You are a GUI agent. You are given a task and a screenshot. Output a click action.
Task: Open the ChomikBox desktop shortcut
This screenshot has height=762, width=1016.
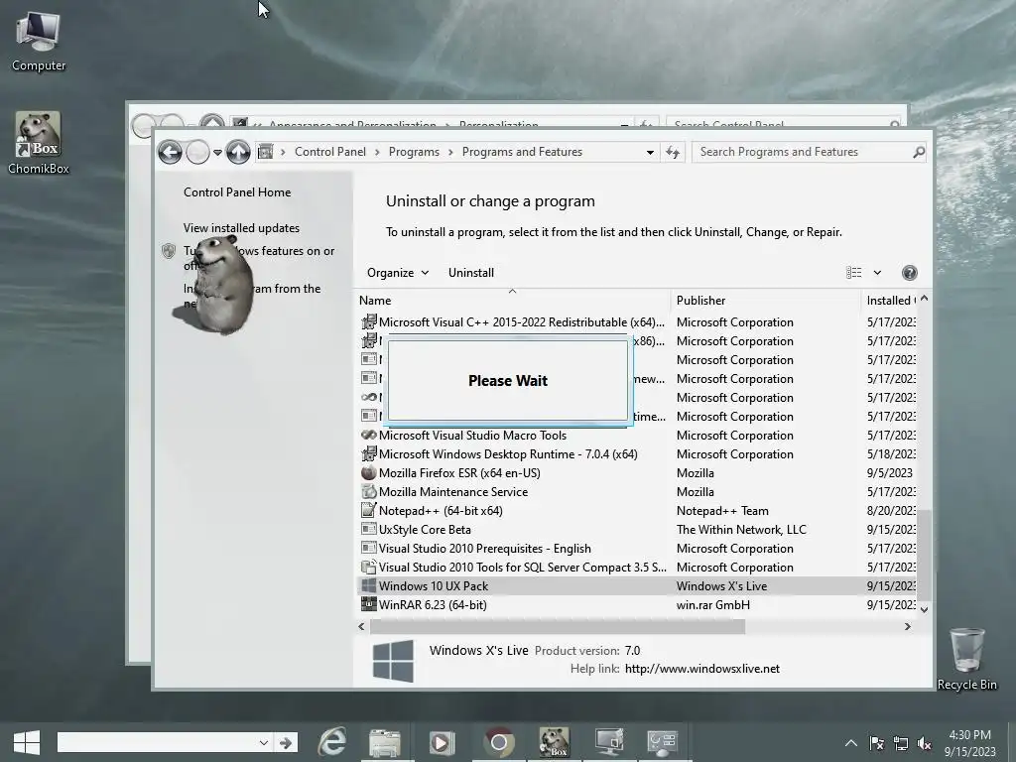[39, 143]
